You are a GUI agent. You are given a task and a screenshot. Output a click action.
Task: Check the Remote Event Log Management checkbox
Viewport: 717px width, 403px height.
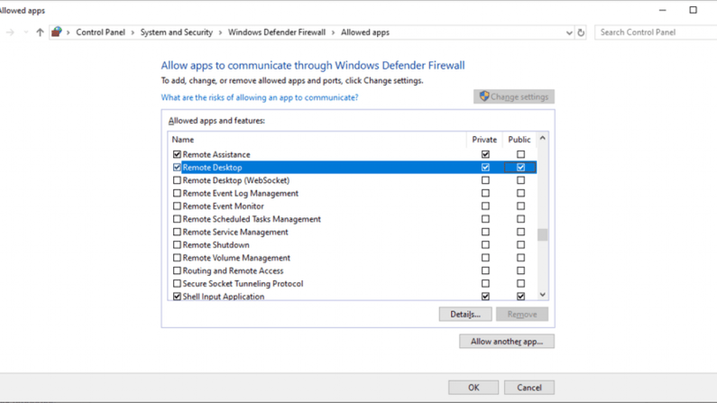(x=177, y=193)
